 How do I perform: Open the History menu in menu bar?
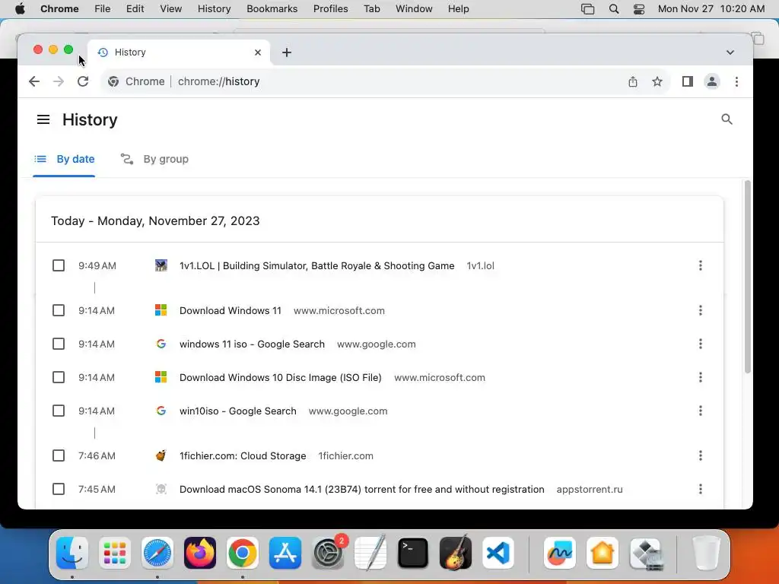[214, 9]
